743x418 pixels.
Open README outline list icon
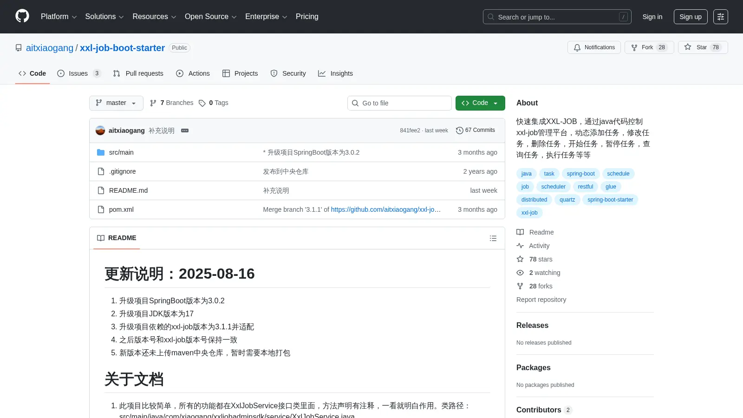pos(493,238)
